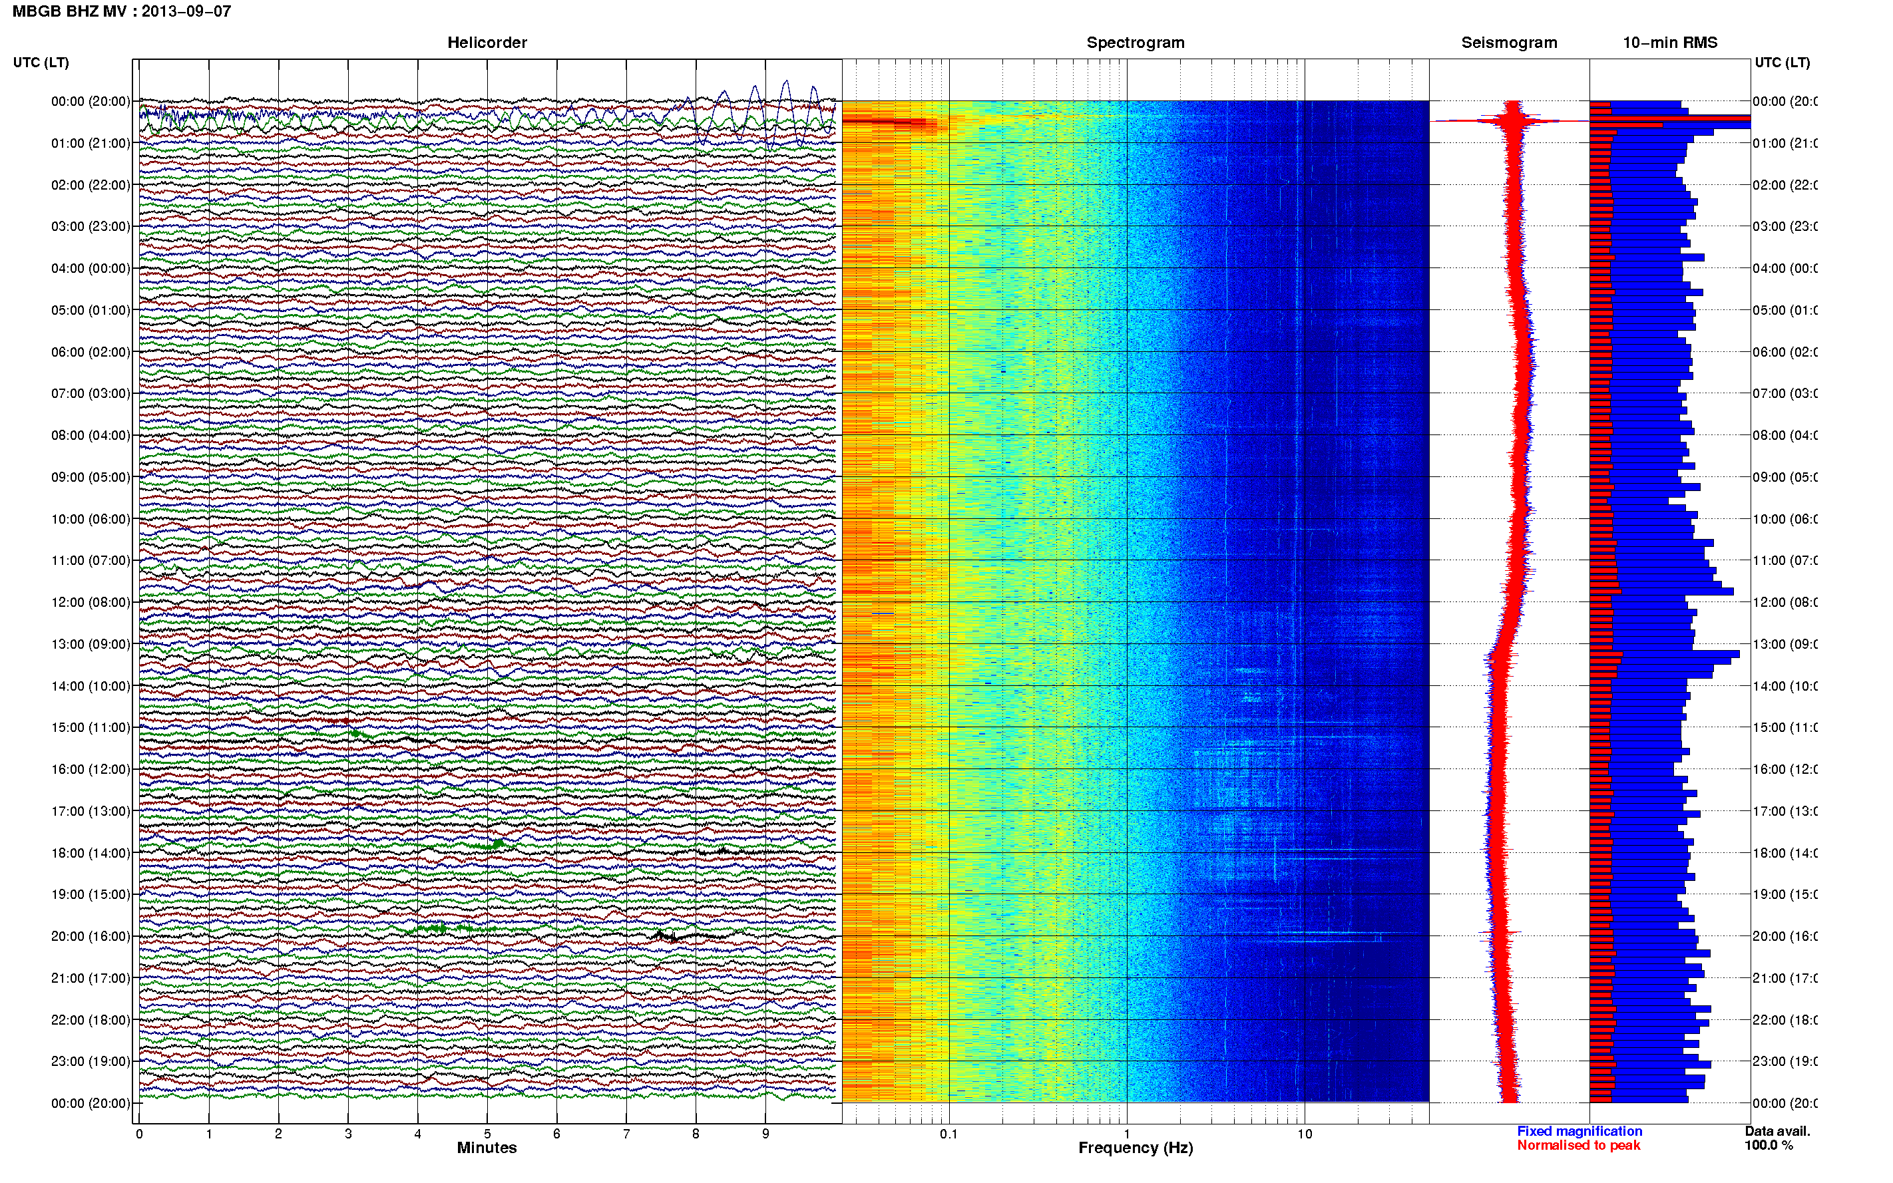Click the '13:00 (09:00)' left-axis time label

point(91,644)
